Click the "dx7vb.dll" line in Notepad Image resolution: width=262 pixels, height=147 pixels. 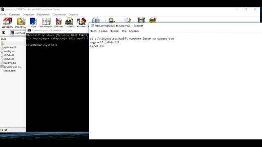click(97, 46)
